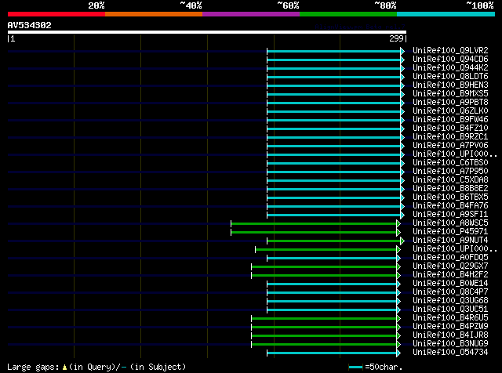Click the green ~80% identity legend segment
502x373 pixels.
point(348,14)
